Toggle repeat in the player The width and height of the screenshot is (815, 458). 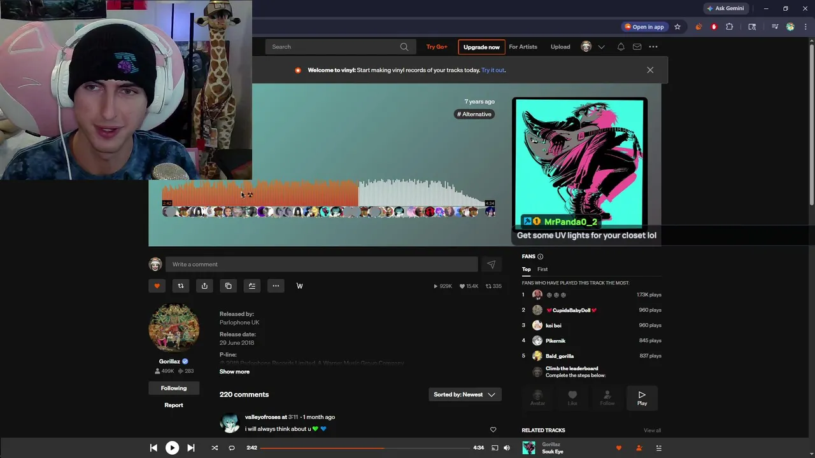(x=232, y=448)
